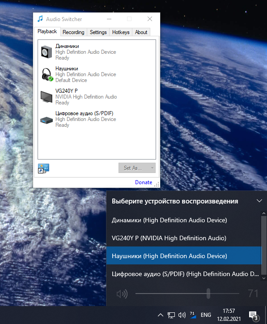Switch to the Recording tab
The height and width of the screenshot is (324, 267).
pos(73,32)
